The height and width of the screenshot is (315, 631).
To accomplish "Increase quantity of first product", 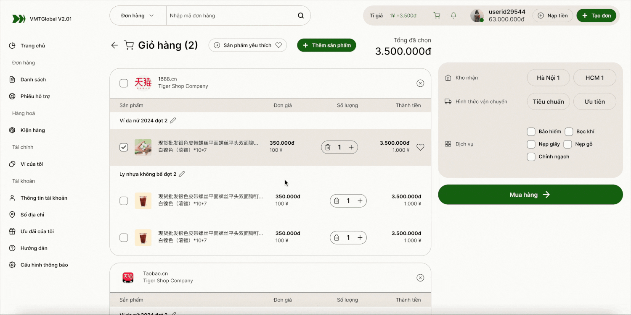I will [351, 147].
